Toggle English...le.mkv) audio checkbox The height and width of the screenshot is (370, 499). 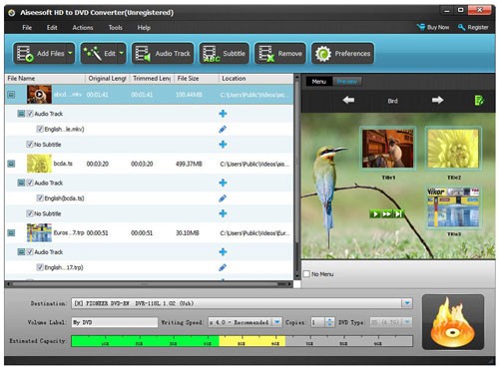[x=40, y=129]
